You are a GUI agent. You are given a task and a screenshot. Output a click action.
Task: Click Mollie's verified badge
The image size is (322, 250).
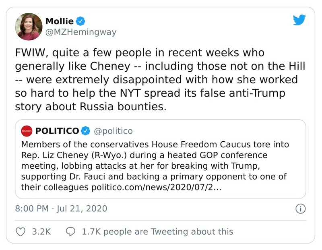coord(80,21)
